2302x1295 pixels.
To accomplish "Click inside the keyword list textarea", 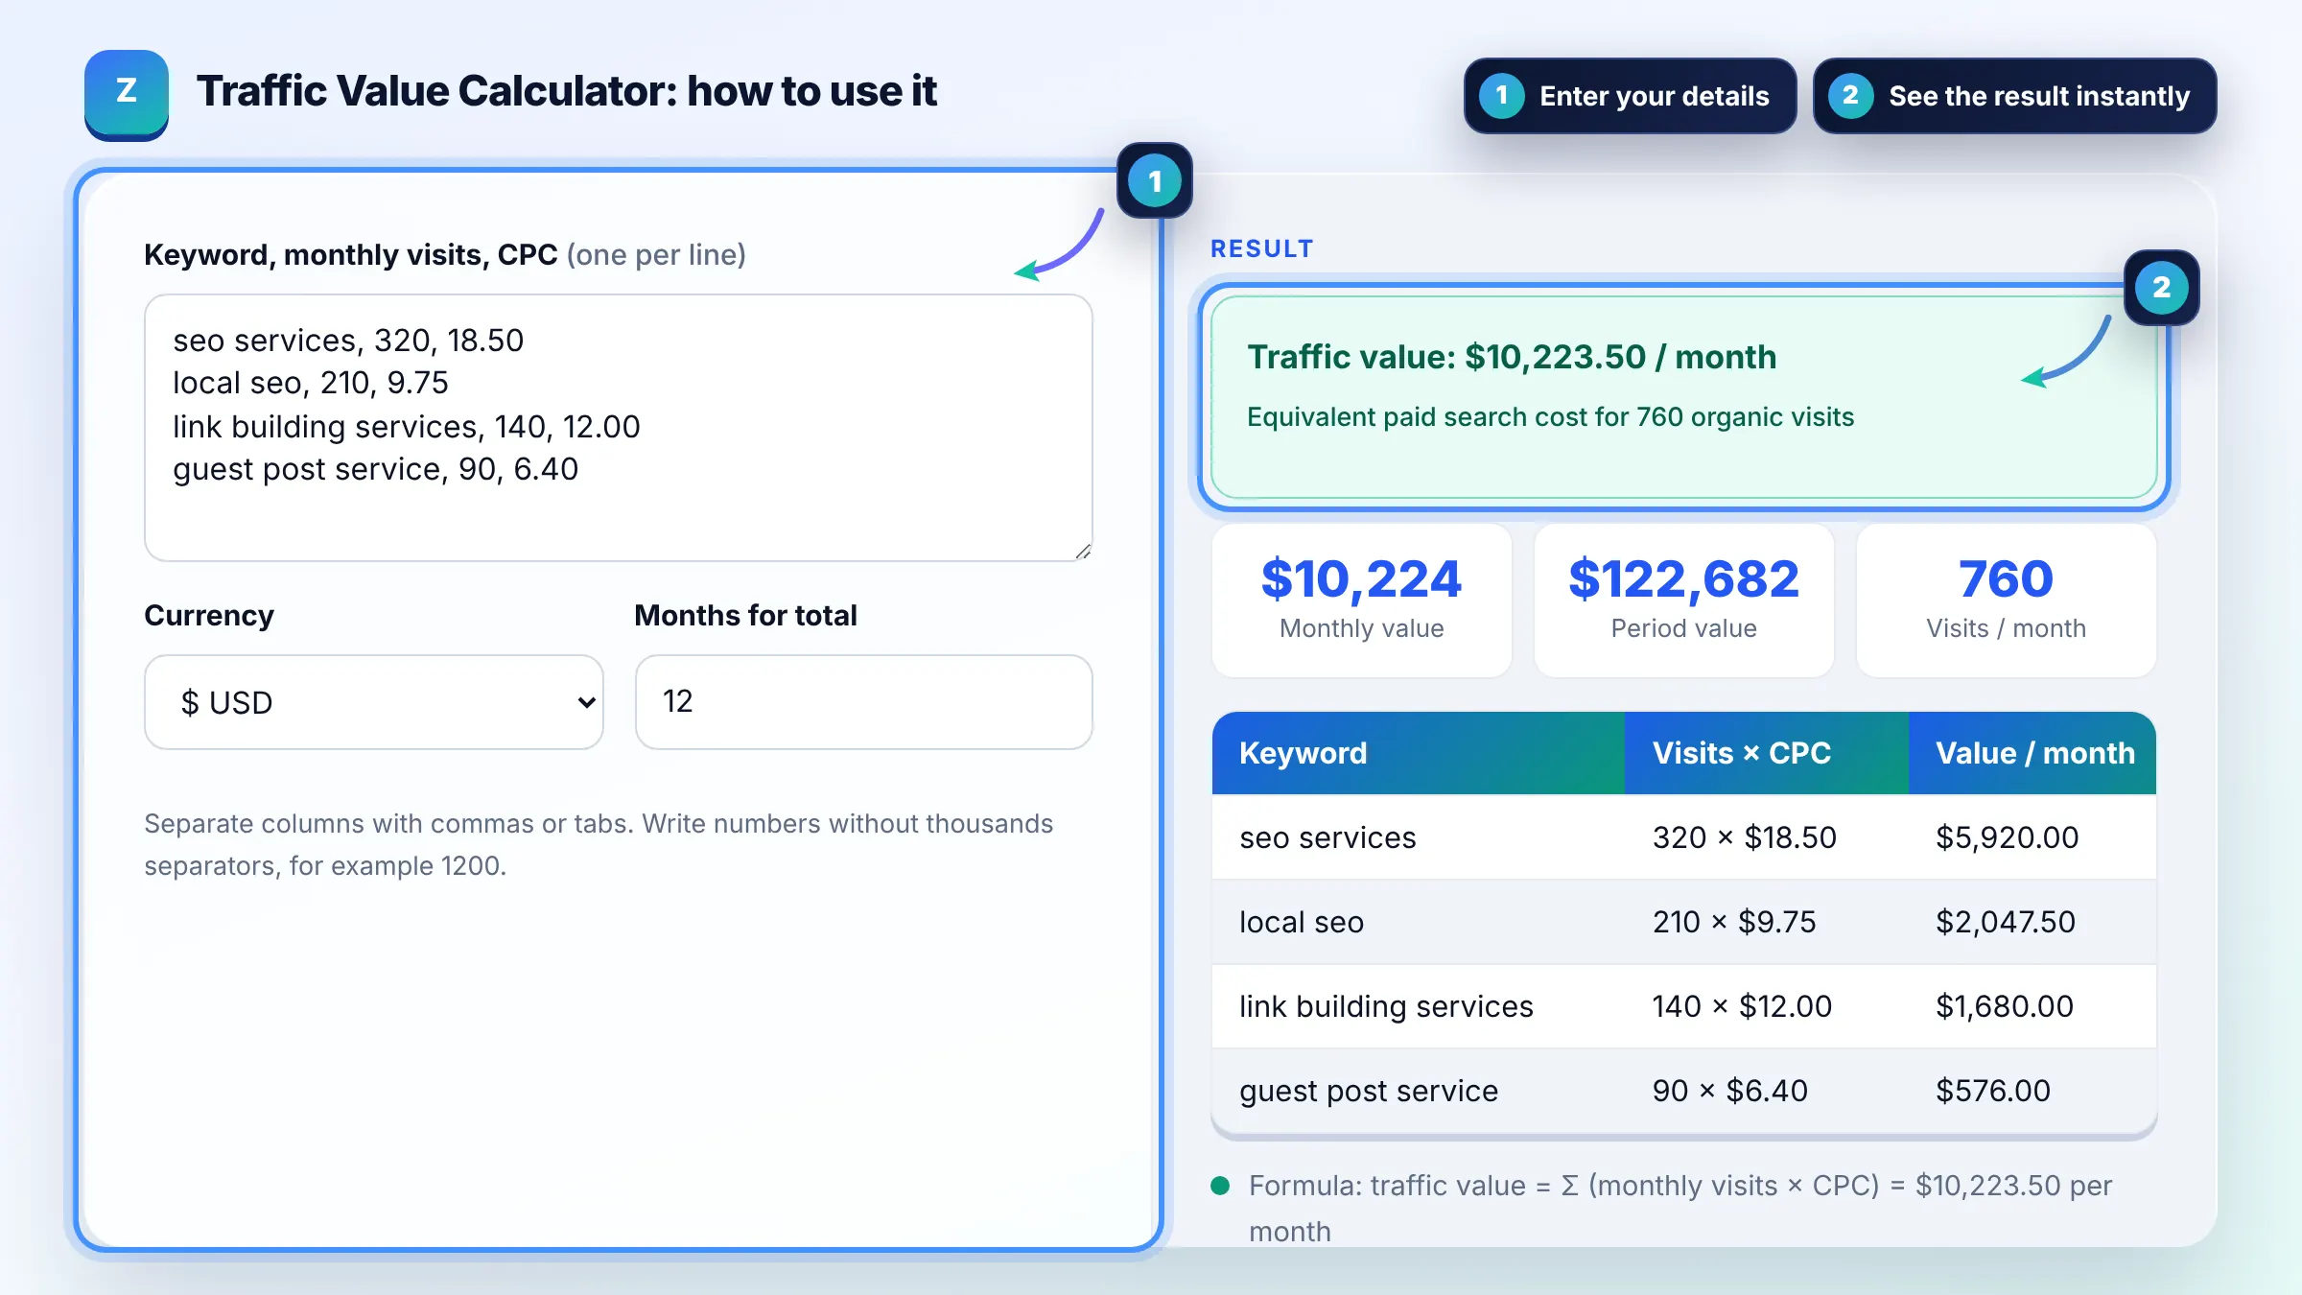I will click(x=619, y=428).
